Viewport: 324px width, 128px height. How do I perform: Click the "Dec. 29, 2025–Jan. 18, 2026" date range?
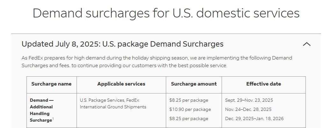[x=254, y=118]
